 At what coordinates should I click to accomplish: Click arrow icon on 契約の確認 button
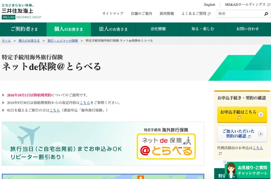click(260, 134)
